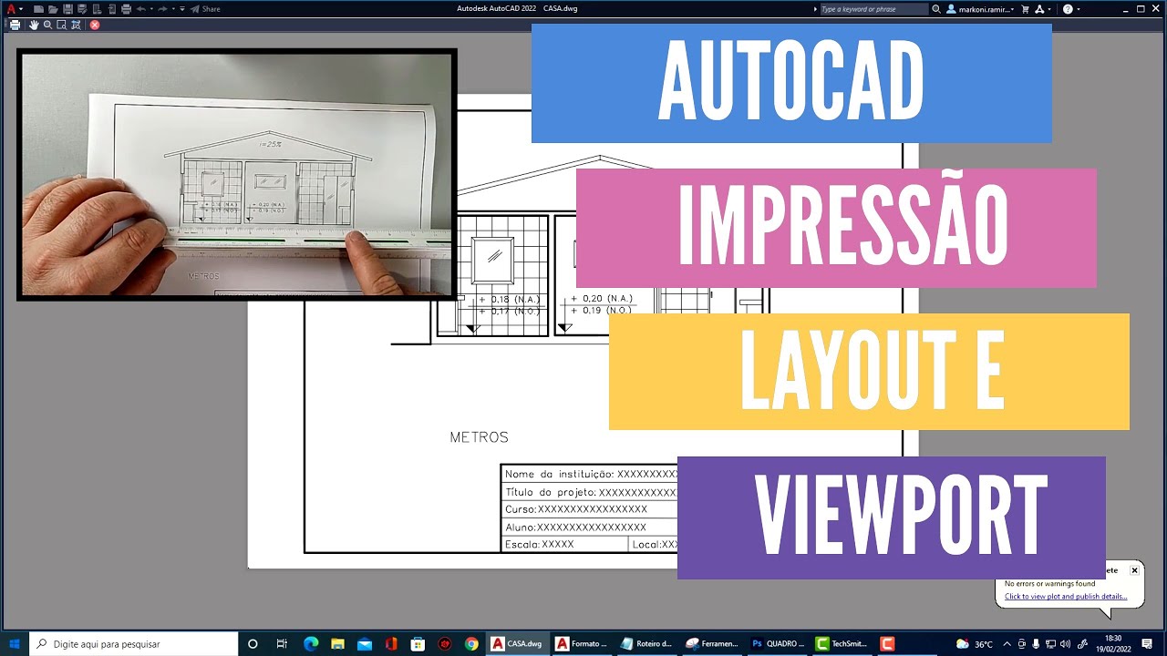This screenshot has width=1167, height=656.
Task: Switch to Roteiro taskbar window
Action: (x=646, y=644)
